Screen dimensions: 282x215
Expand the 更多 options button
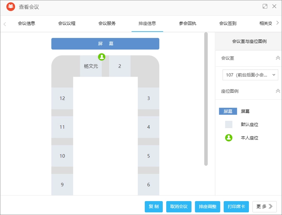(264, 207)
